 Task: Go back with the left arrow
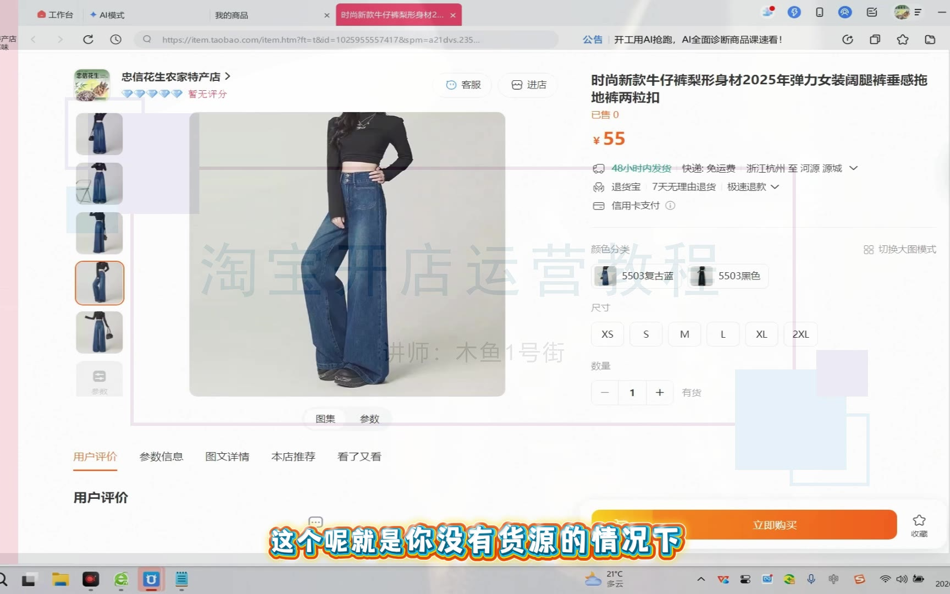pos(34,40)
